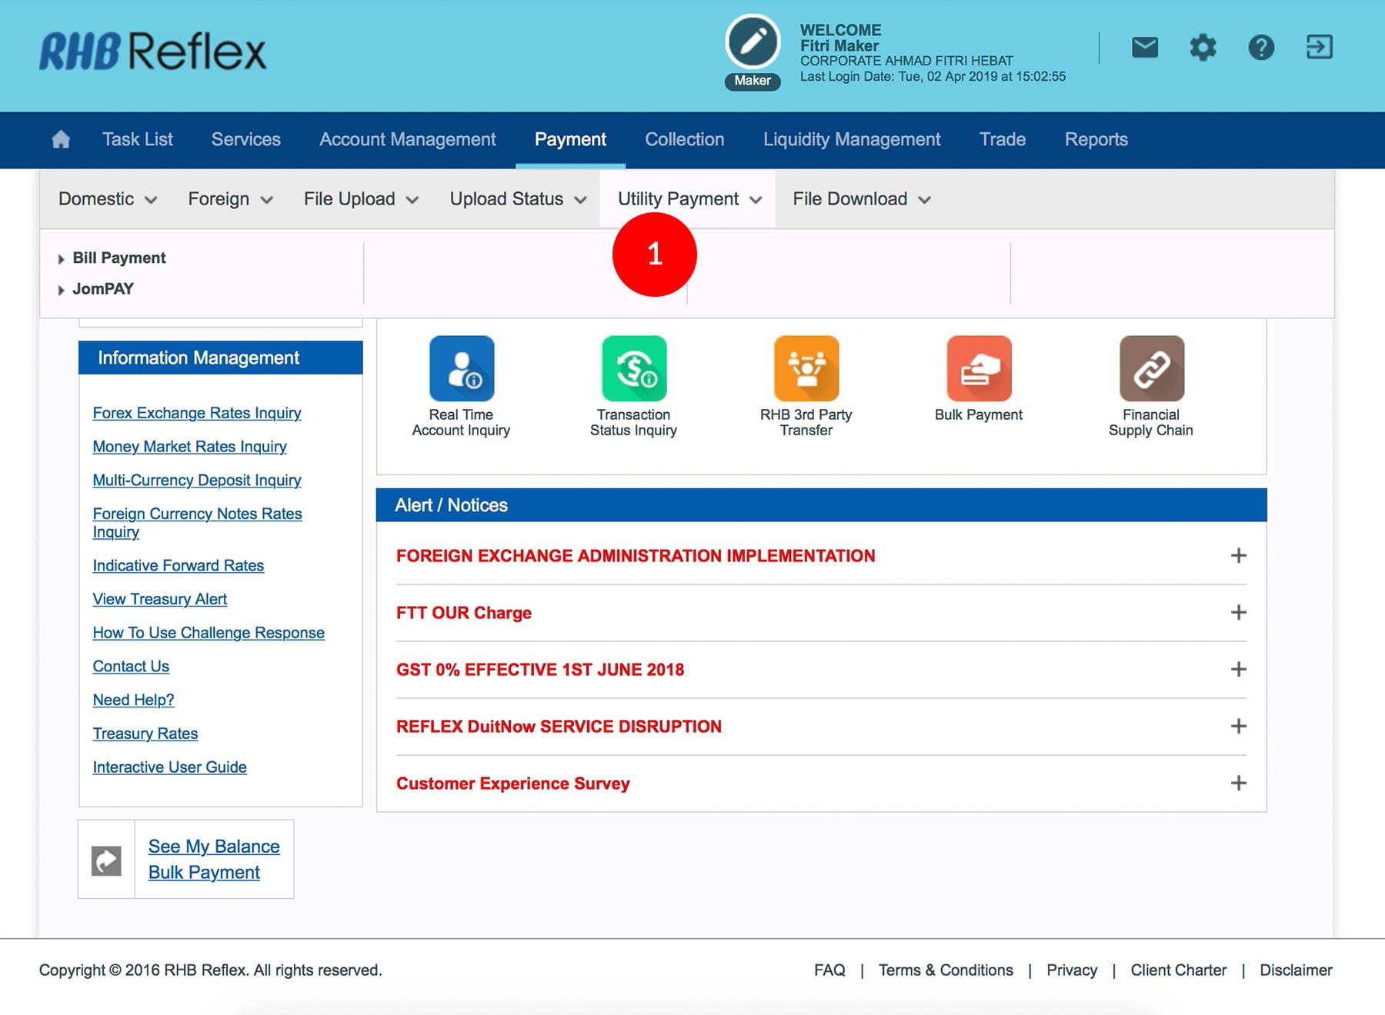Open the Reports menu tab
1385x1015 pixels.
pyautogui.click(x=1096, y=139)
